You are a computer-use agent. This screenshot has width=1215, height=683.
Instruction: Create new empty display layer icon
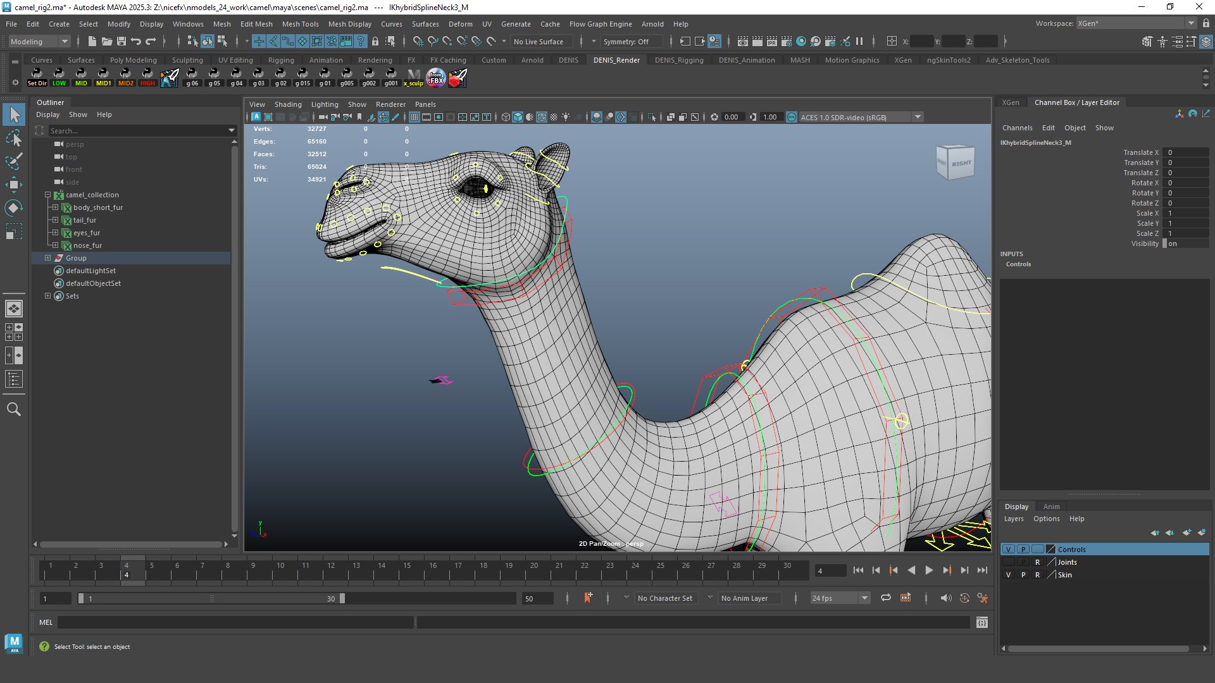[x=1186, y=532]
